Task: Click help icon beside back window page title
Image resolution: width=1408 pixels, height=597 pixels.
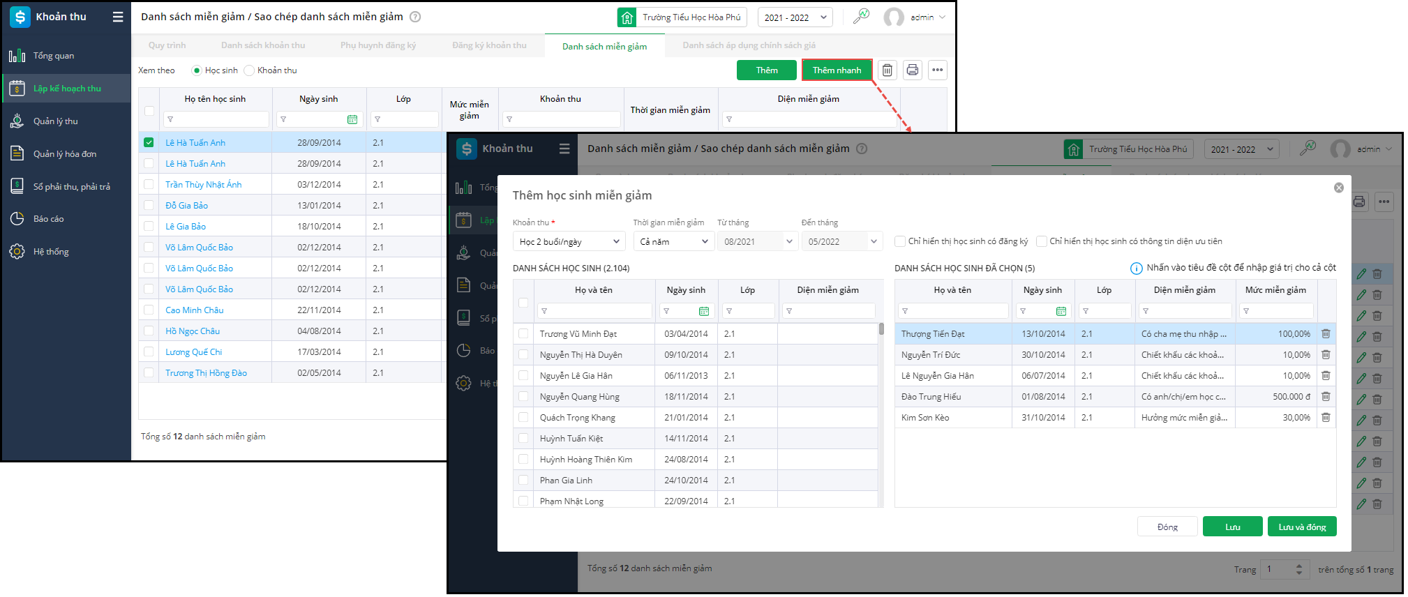Action: (415, 17)
